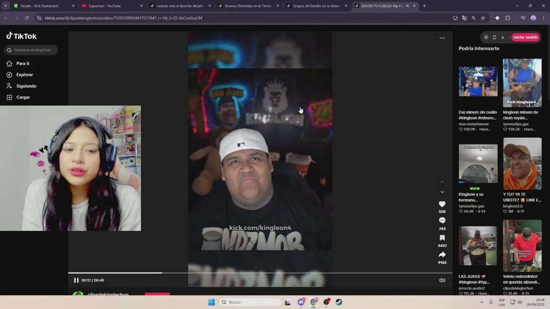
Task: Click the Iniciar sesión button
Action: tap(525, 37)
